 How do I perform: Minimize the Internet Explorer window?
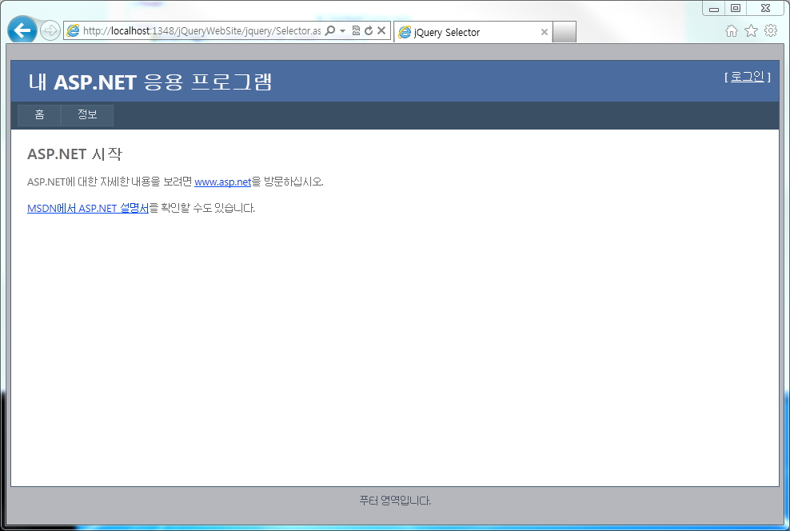[x=714, y=9]
